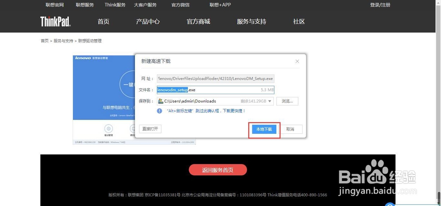Open 联想官网 link in top bar
This screenshot has width=441, height=206.
tap(55, 5)
